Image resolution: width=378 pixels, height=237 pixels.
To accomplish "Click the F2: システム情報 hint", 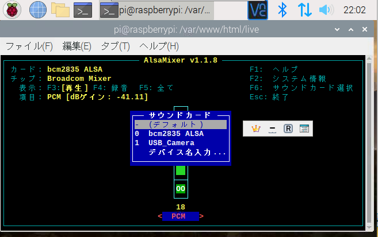I will (x=288, y=79).
